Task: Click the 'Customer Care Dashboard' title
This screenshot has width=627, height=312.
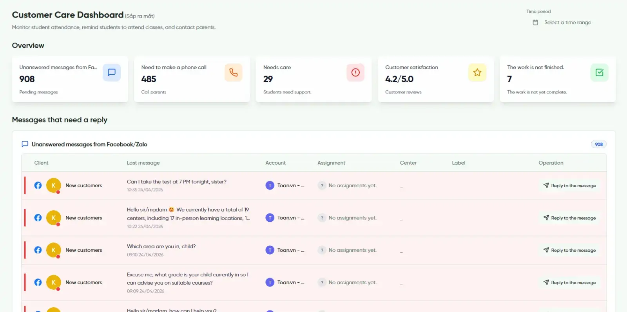Action: click(68, 15)
